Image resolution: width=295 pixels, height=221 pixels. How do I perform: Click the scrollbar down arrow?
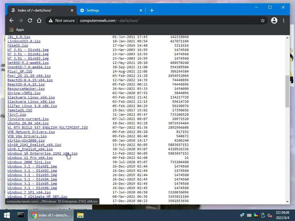(x=287, y=202)
